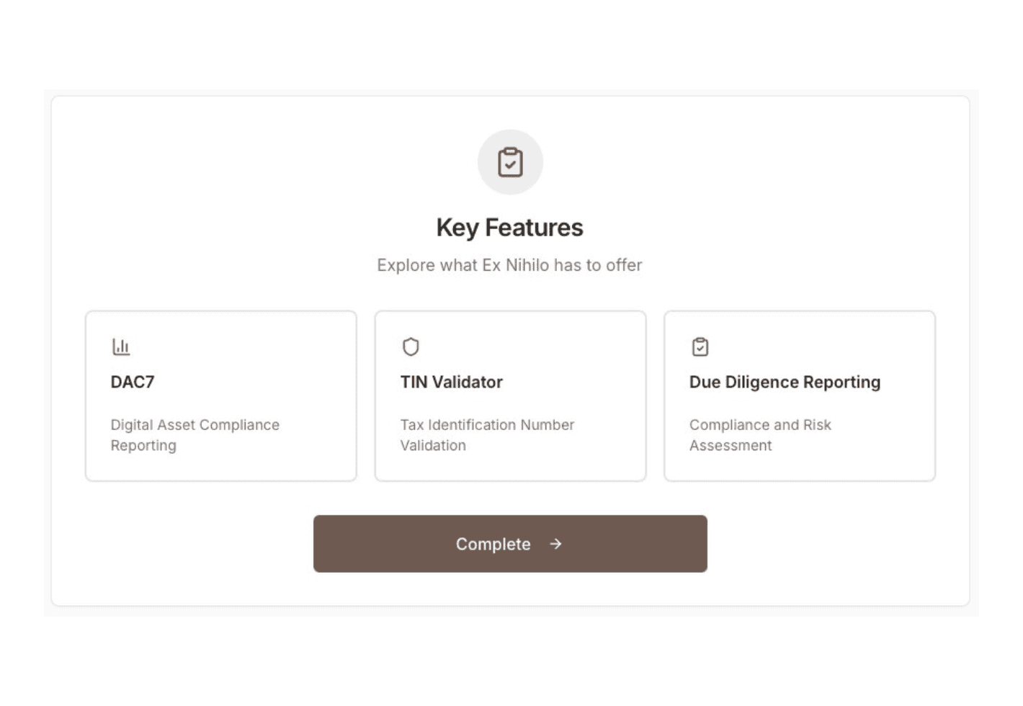Click the clipboard icon on Due Diligence card
Screen dimensions: 1023x706
coord(700,346)
